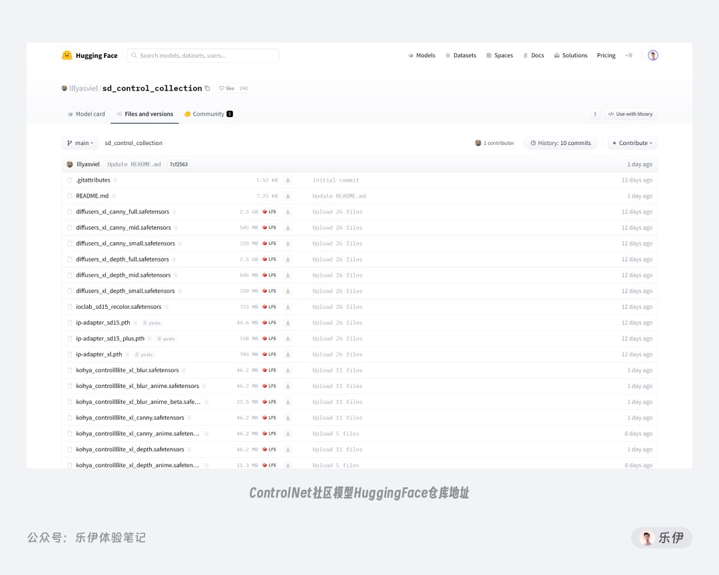719x575 pixels.
Task: Copy the repository name using the copy icon
Action: [x=206, y=87]
